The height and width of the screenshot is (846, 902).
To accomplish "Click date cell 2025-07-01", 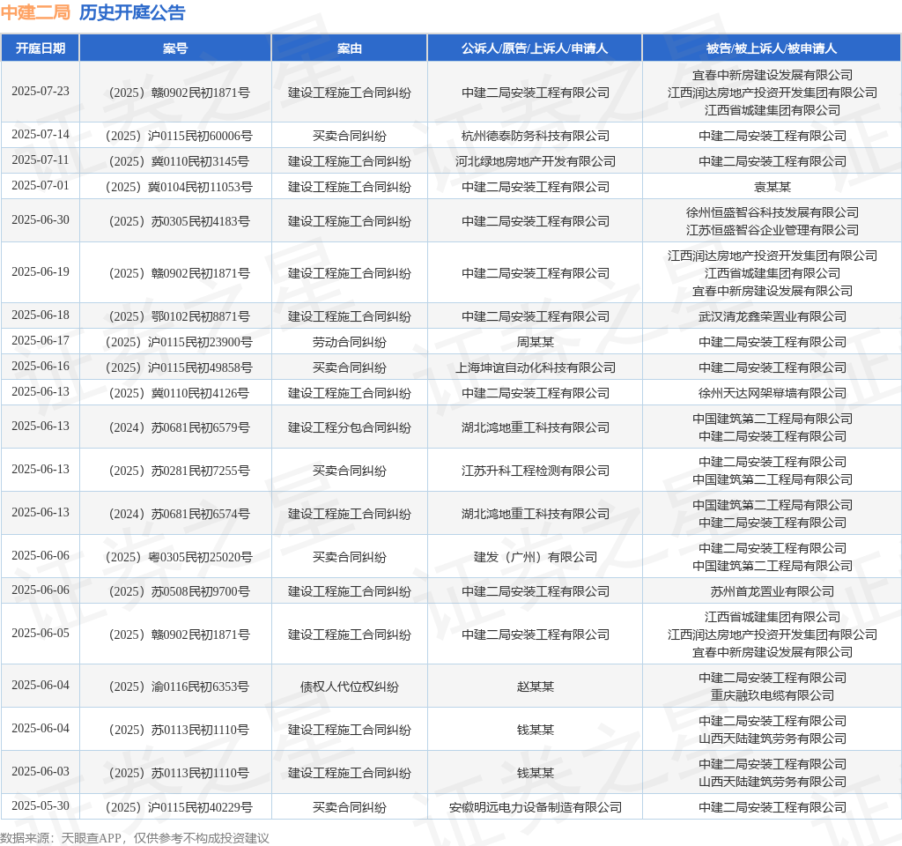I will pos(41,186).
